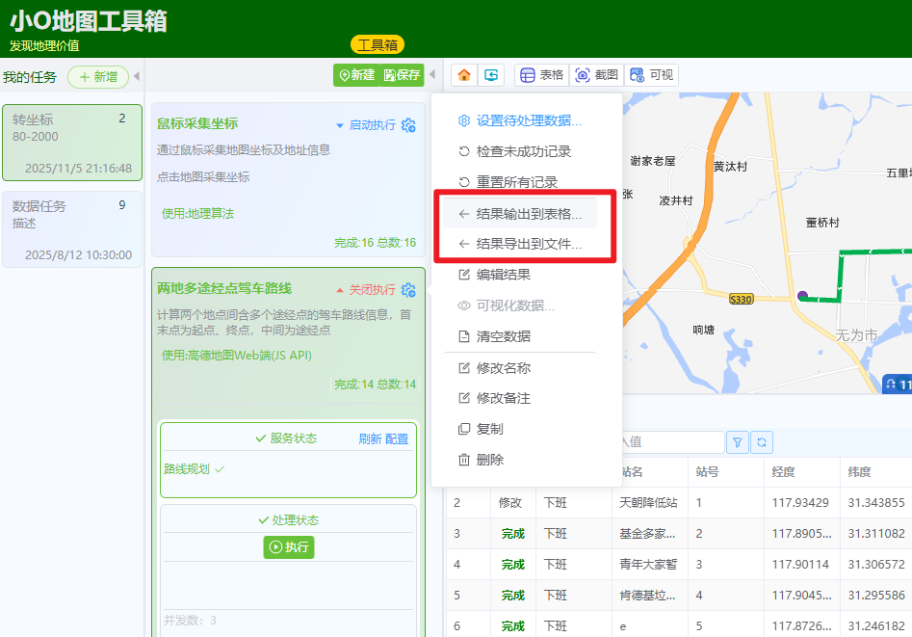This screenshot has height=637, width=912.
Task: Click 并发数: 3 concurrency text
Action: click(x=190, y=621)
